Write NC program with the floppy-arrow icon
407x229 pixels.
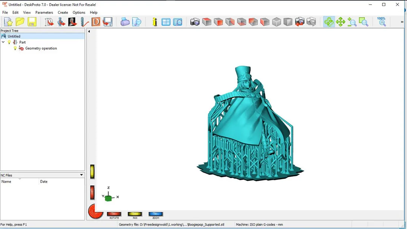[107, 22]
